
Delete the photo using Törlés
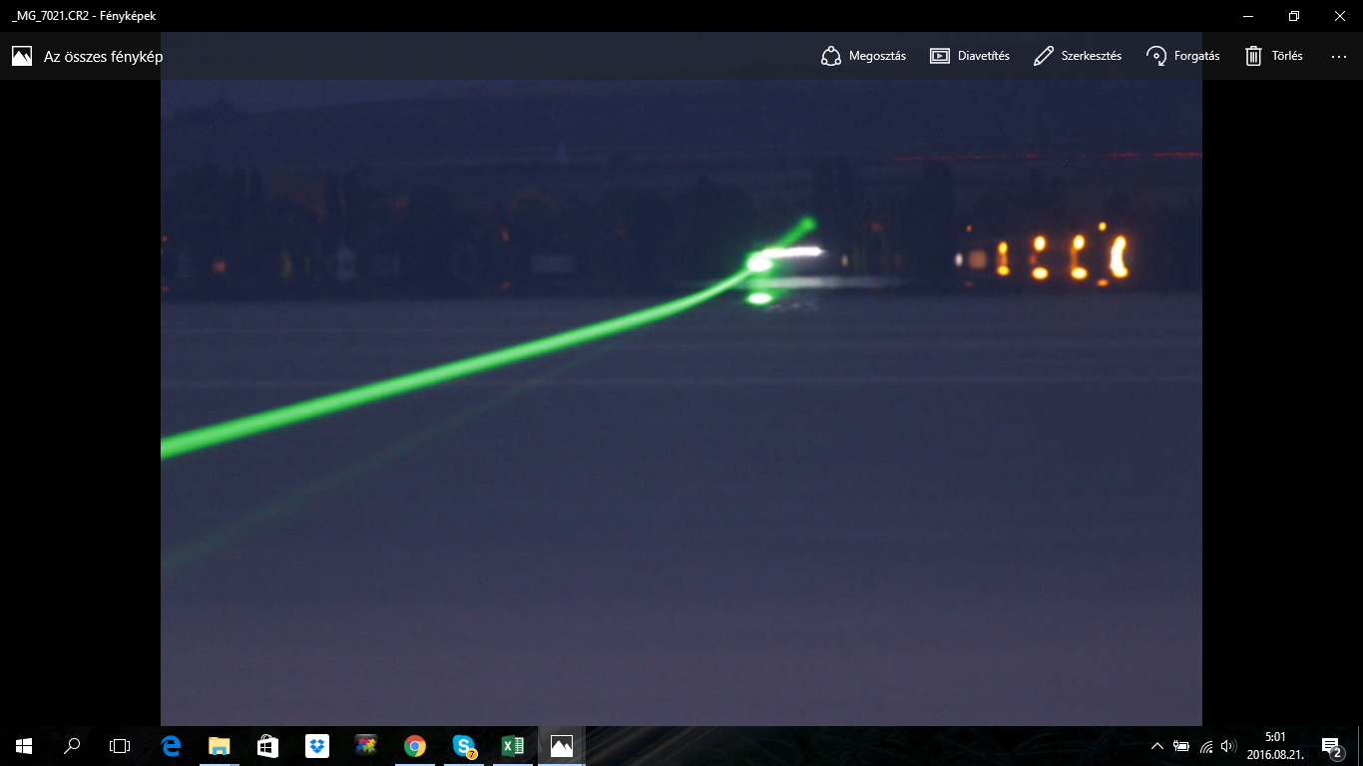[1274, 56]
